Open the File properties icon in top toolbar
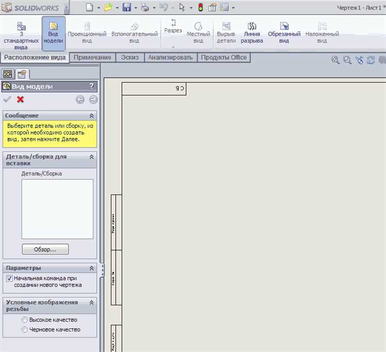386x352 pixels. click(212, 7)
